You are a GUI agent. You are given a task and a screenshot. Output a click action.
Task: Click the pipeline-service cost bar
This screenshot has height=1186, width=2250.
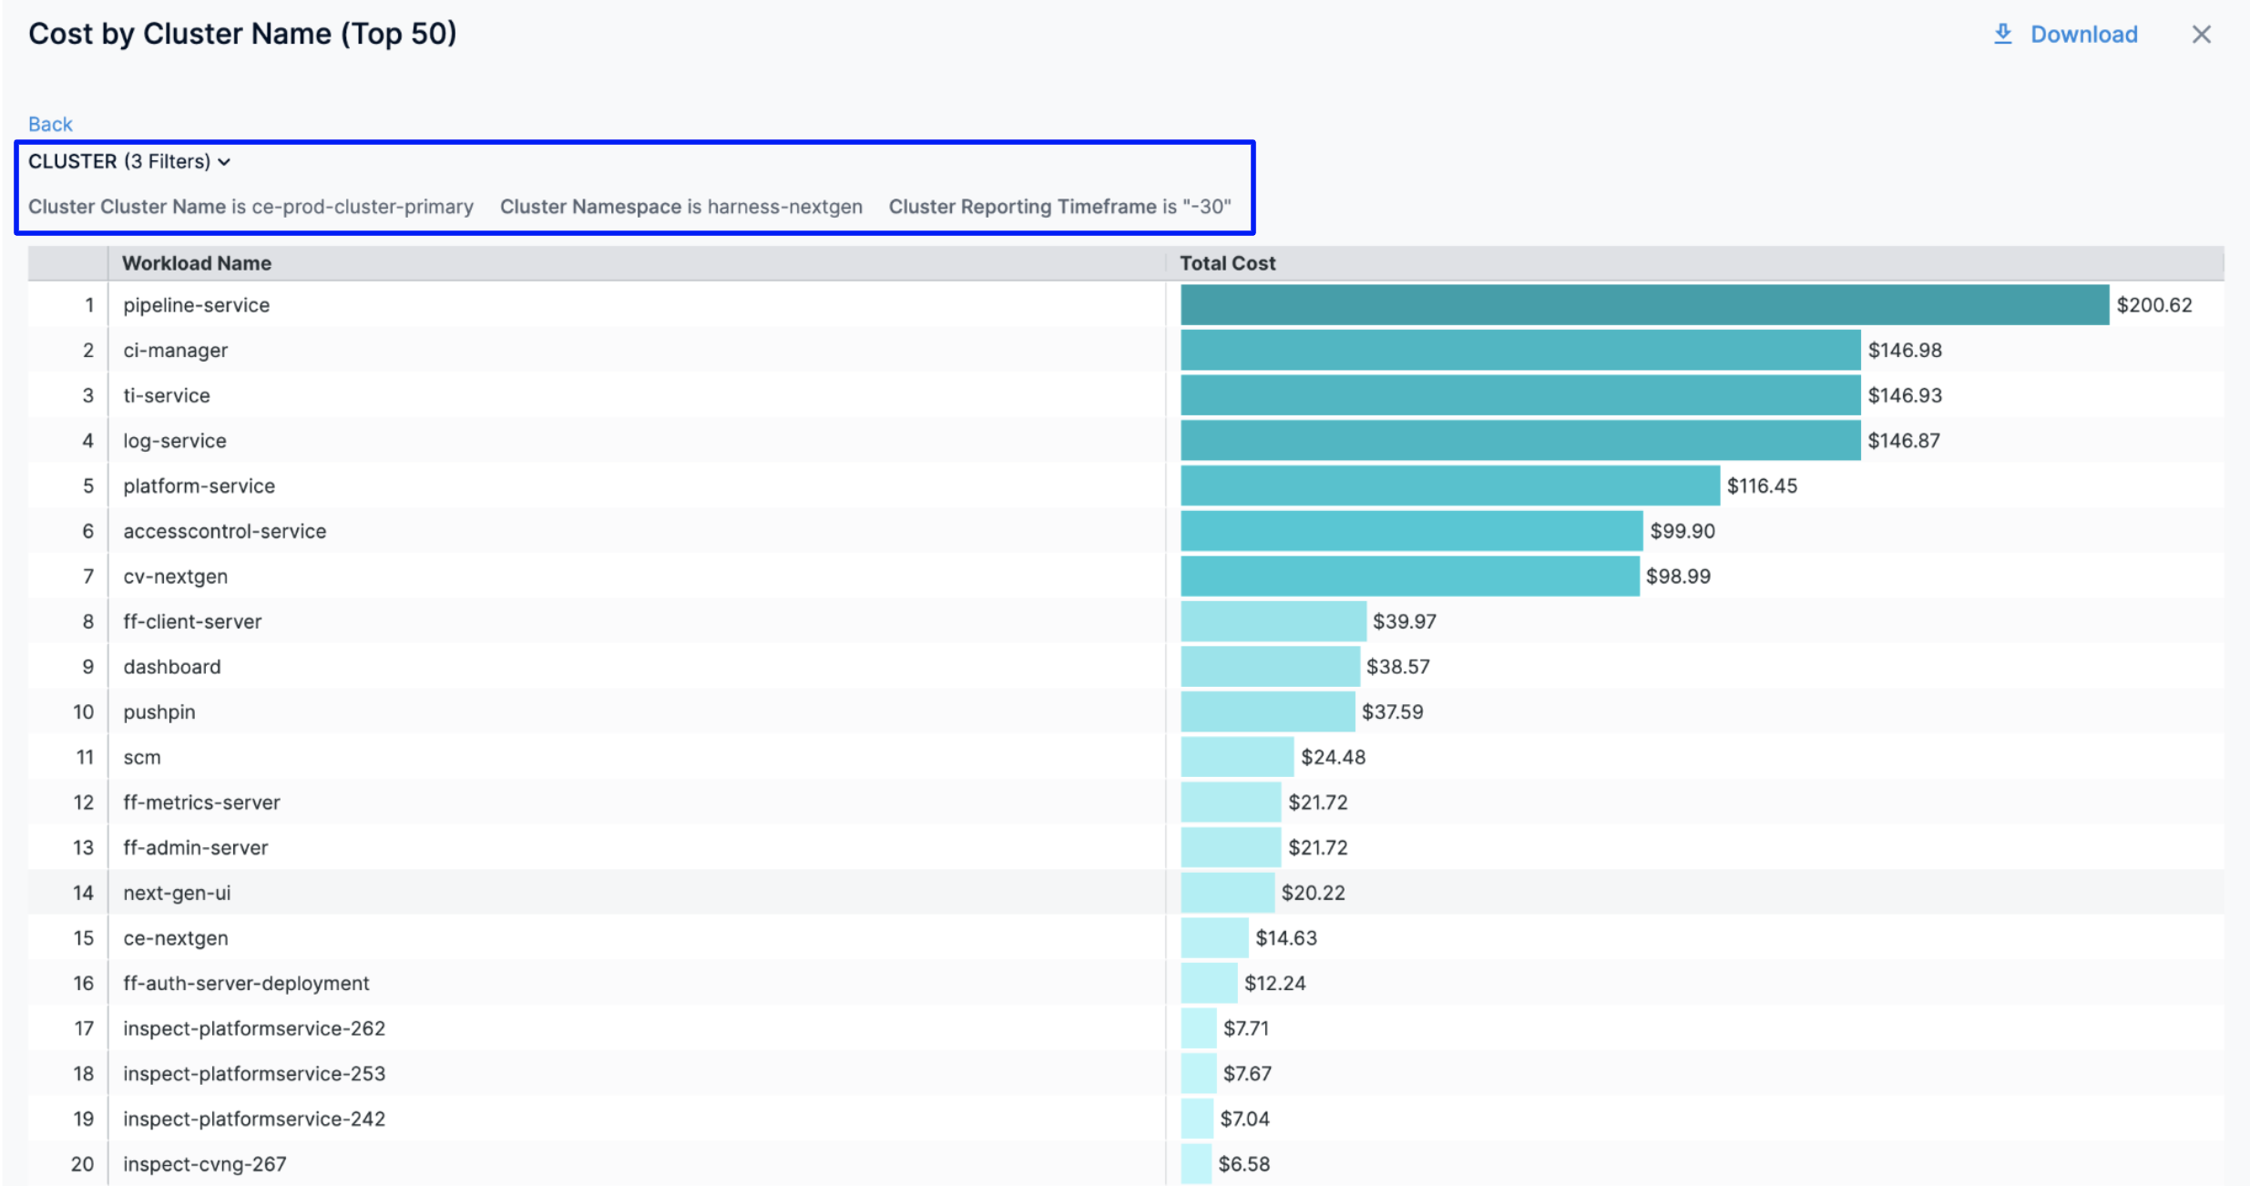point(1643,305)
